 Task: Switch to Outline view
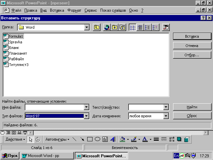[8, 132]
